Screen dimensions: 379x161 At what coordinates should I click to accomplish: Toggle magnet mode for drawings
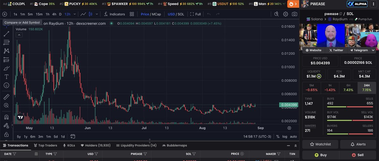tap(6, 117)
